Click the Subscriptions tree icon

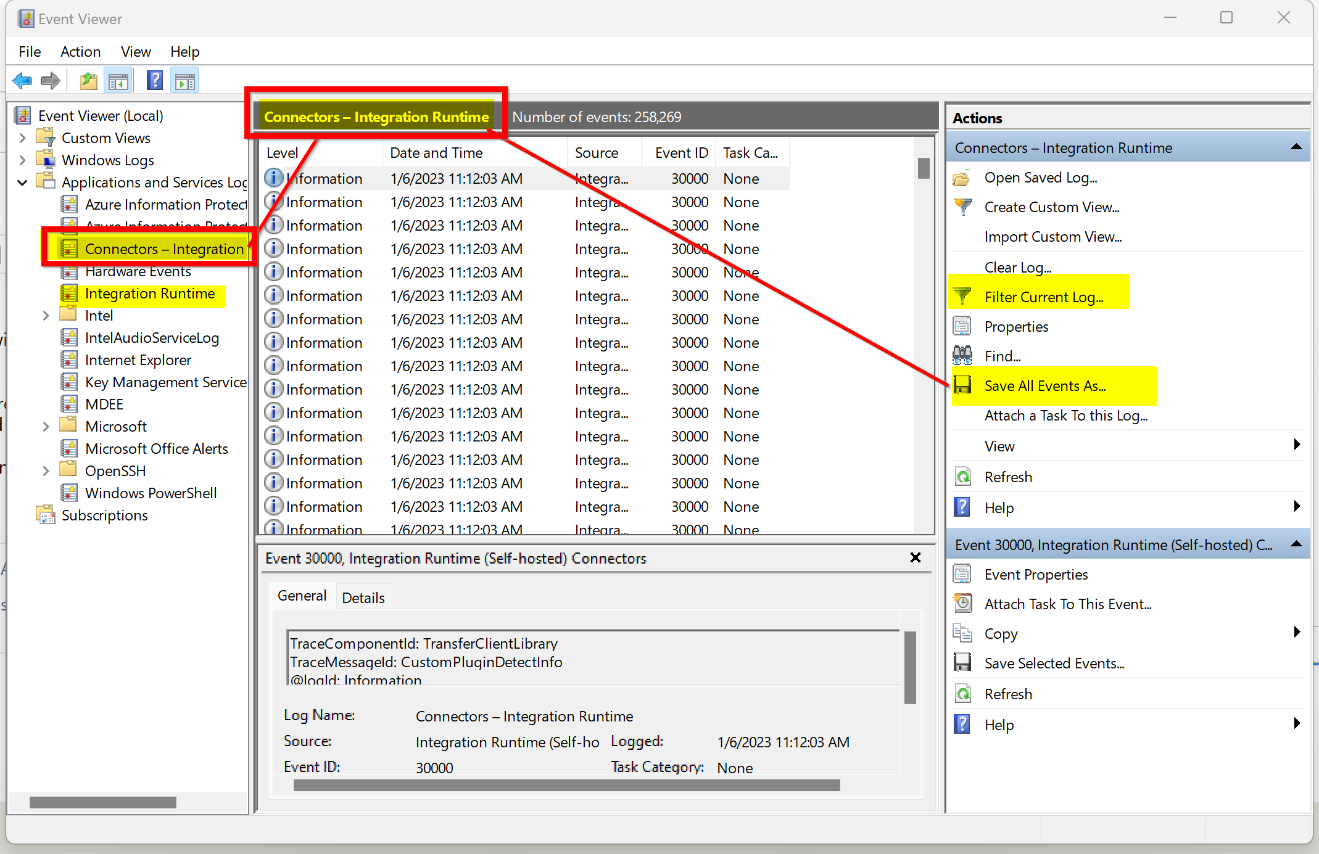(x=46, y=515)
